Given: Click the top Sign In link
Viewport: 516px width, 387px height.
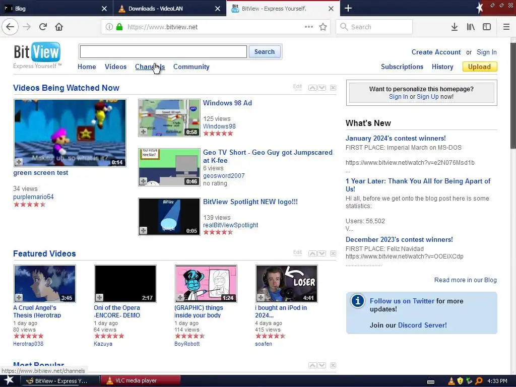Looking at the screenshot, I should tap(486, 52).
